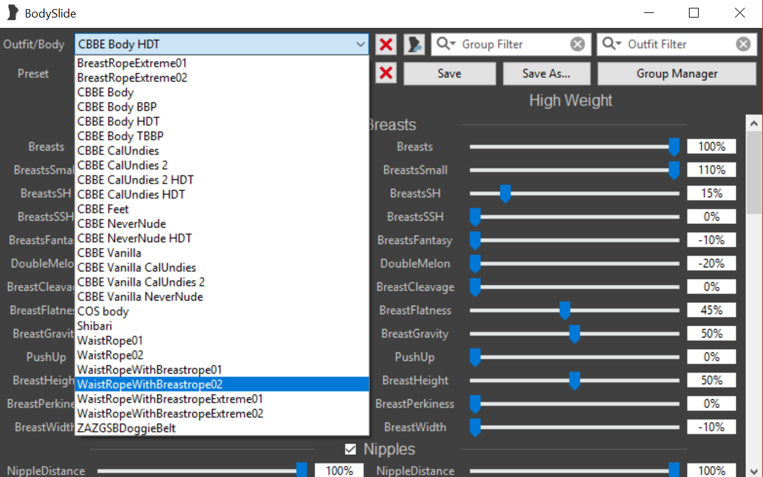Pick CBBE Vanilla NeverNude entry
Screen dimensions: 763x477
[222, 297]
